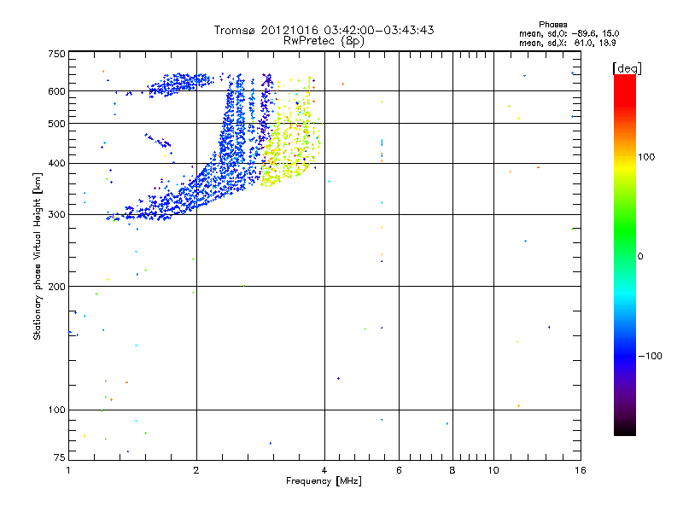The image size is (683, 512).
Task: Click the y-axis tick label '750'
Action: coord(56,54)
